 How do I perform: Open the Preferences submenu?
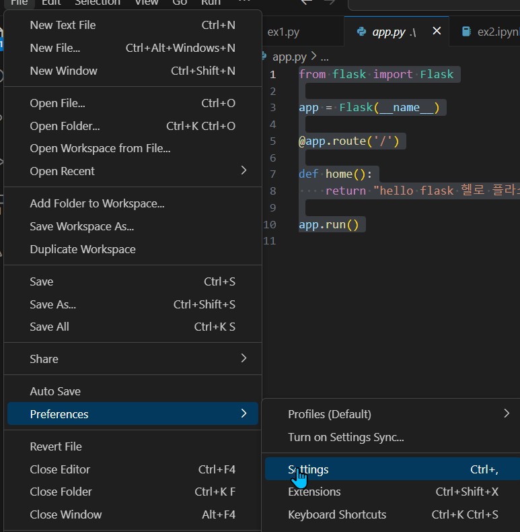pyautogui.click(x=133, y=413)
